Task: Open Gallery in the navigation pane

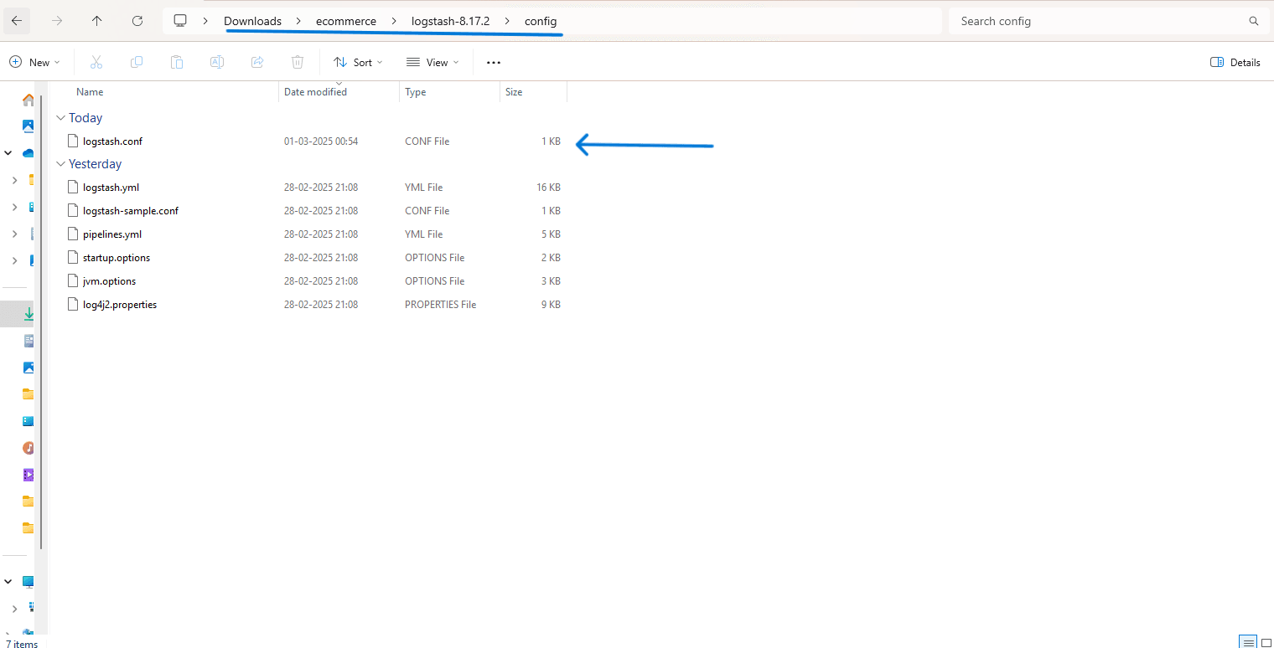Action: point(28,126)
